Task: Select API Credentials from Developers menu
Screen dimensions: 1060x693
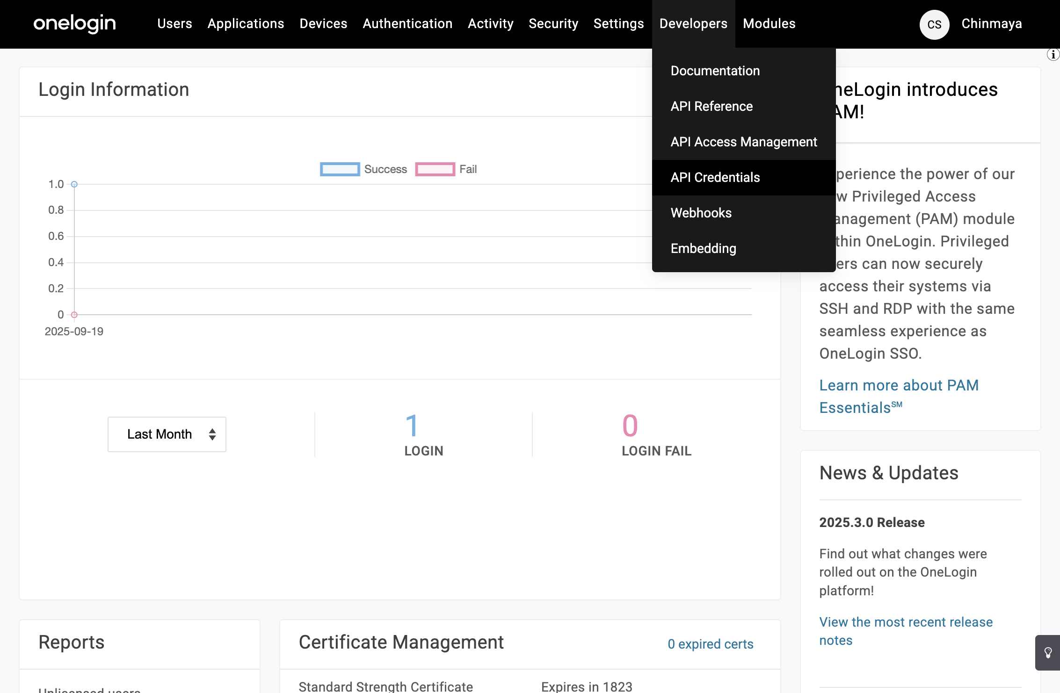Action: (715, 177)
